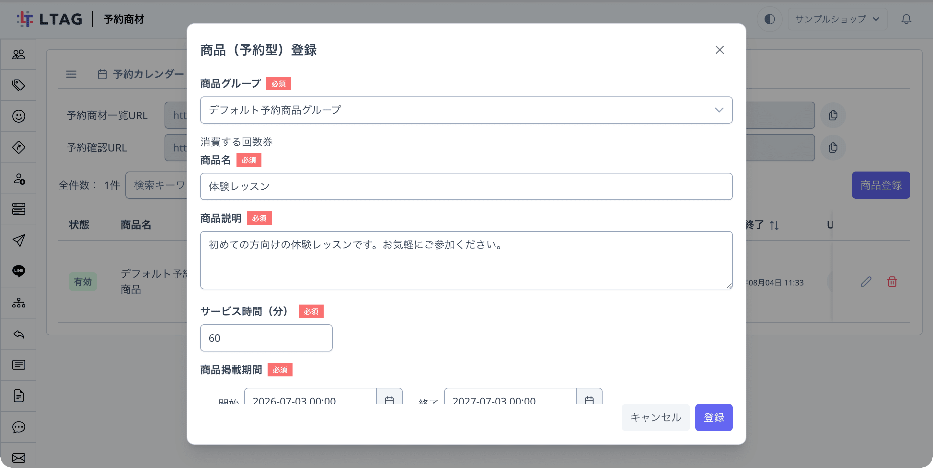The width and height of the screenshot is (933, 468).
Task: Click the 有効 status badge
Action: point(83,282)
